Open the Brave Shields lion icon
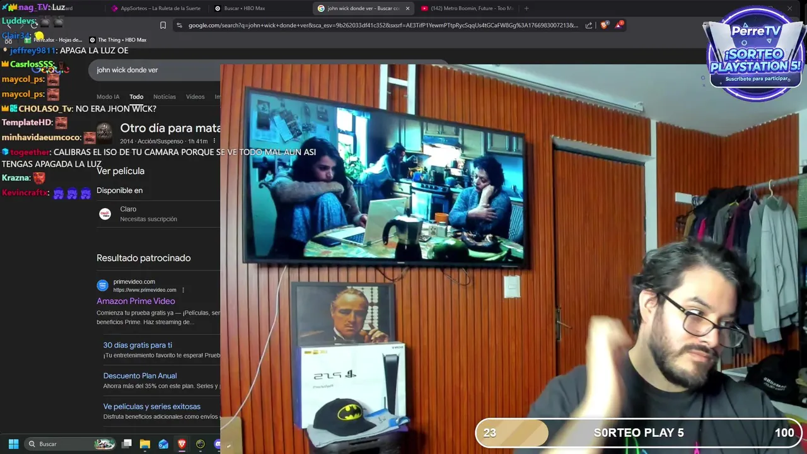Image resolution: width=807 pixels, height=454 pixels. pos(605,25)
